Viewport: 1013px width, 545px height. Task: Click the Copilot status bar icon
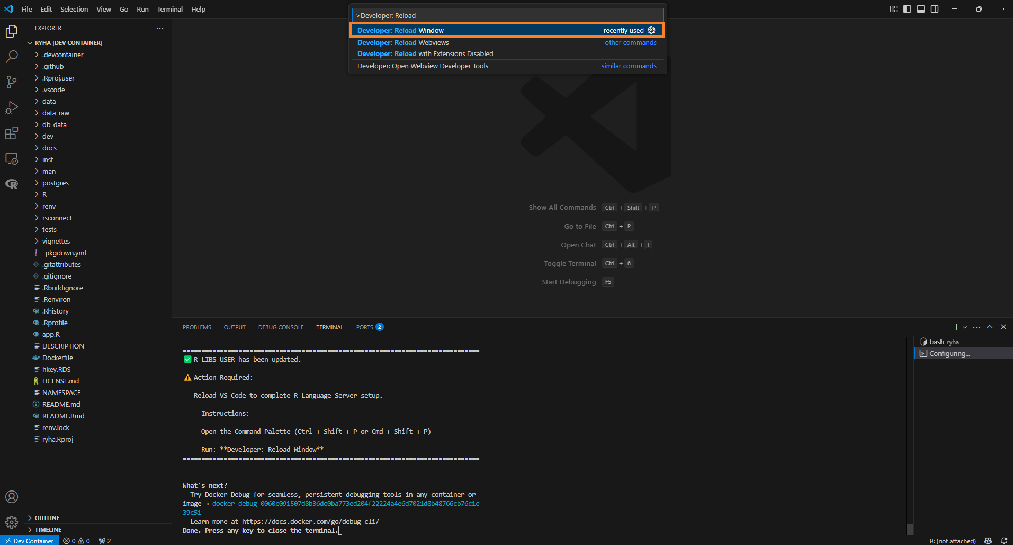click(988, 541)
